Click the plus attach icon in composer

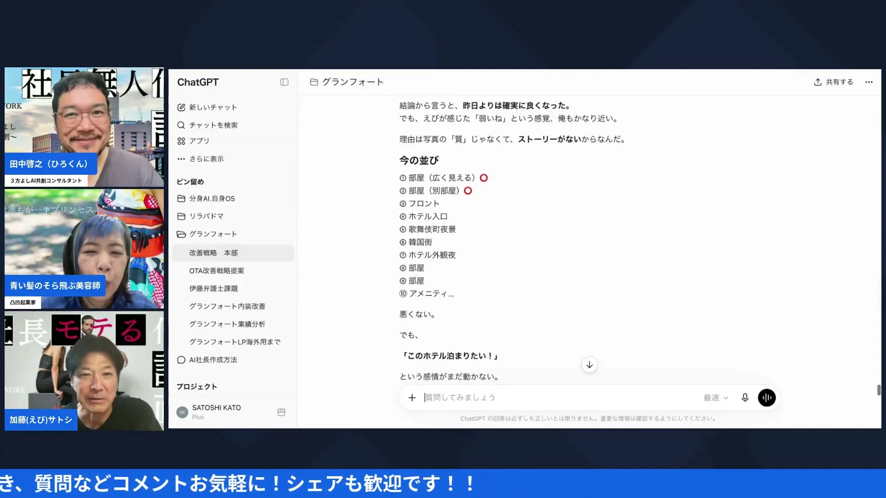click(x=412, y=397)
